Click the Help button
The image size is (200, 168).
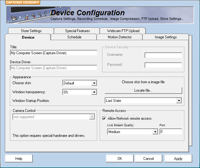click(19, 158)
